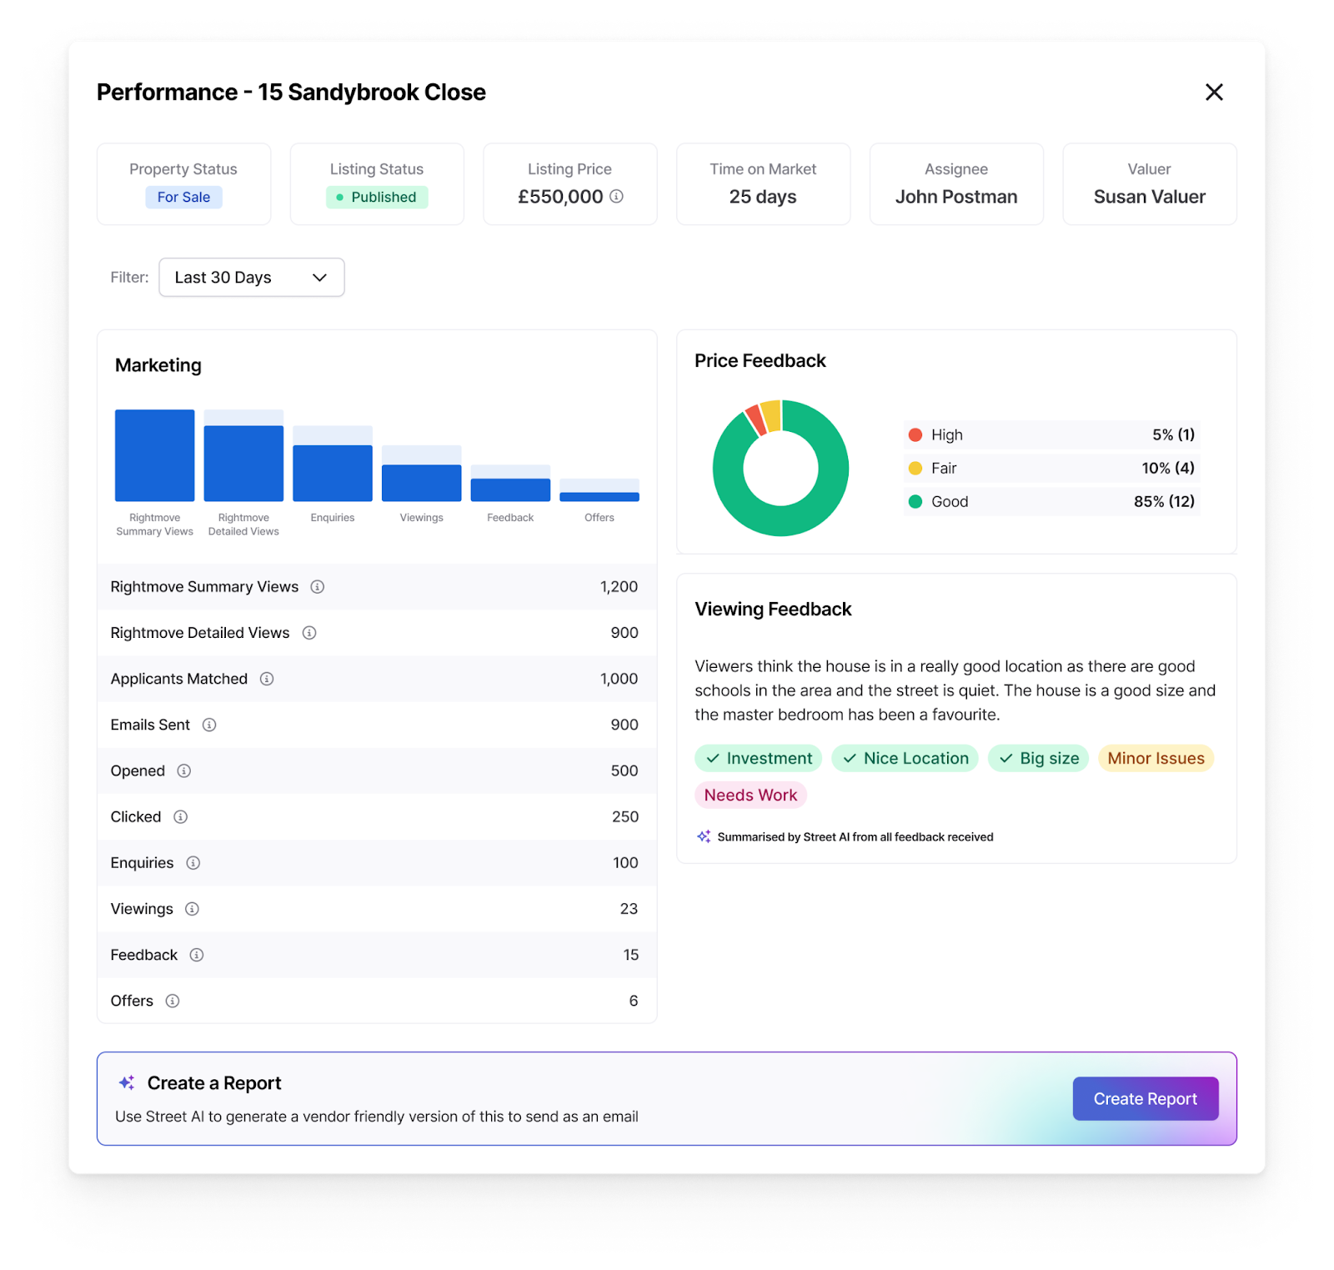The width and height of the screenshot is (1334, 1270).
Task: Click info icon beside Offers row
Action: click(173, 1001)
